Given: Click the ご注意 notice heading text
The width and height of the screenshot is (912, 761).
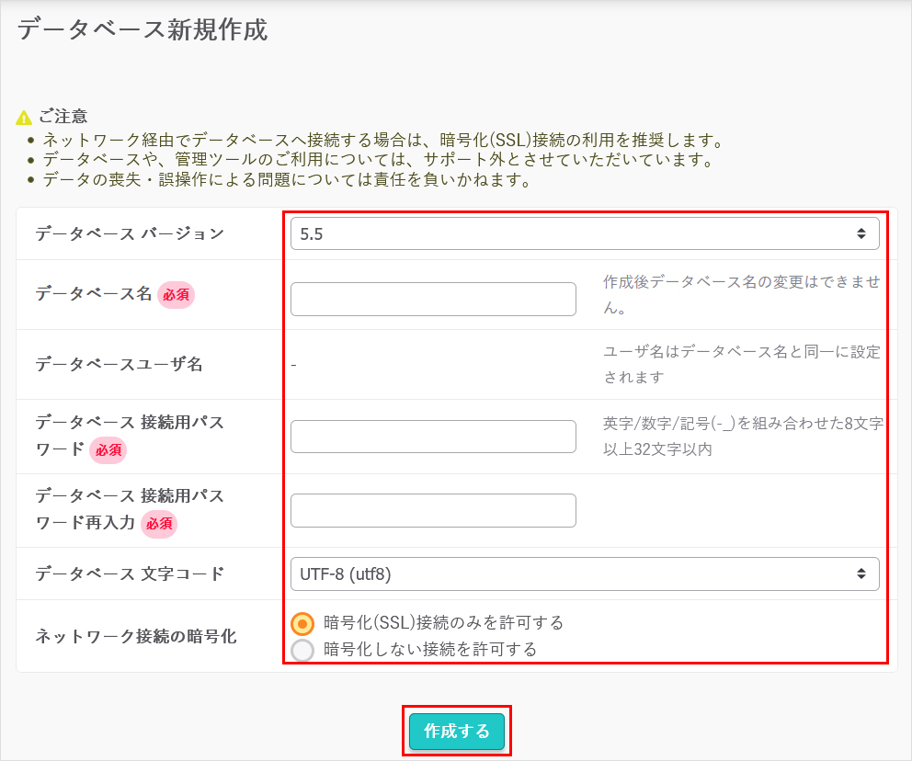Looking at the screenshot, I should (x=63, y=117).
